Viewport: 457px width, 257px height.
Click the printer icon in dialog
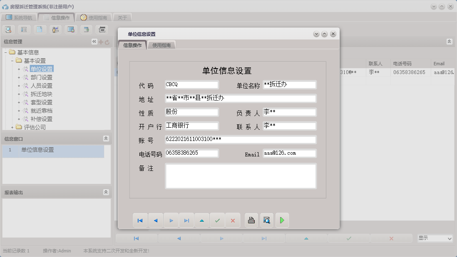pos(251,220)
